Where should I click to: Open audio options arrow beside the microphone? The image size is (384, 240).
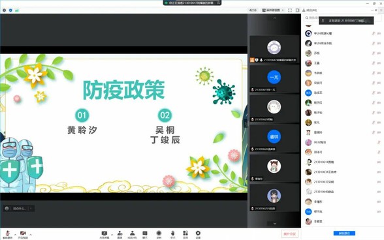[x=15, y=235]
